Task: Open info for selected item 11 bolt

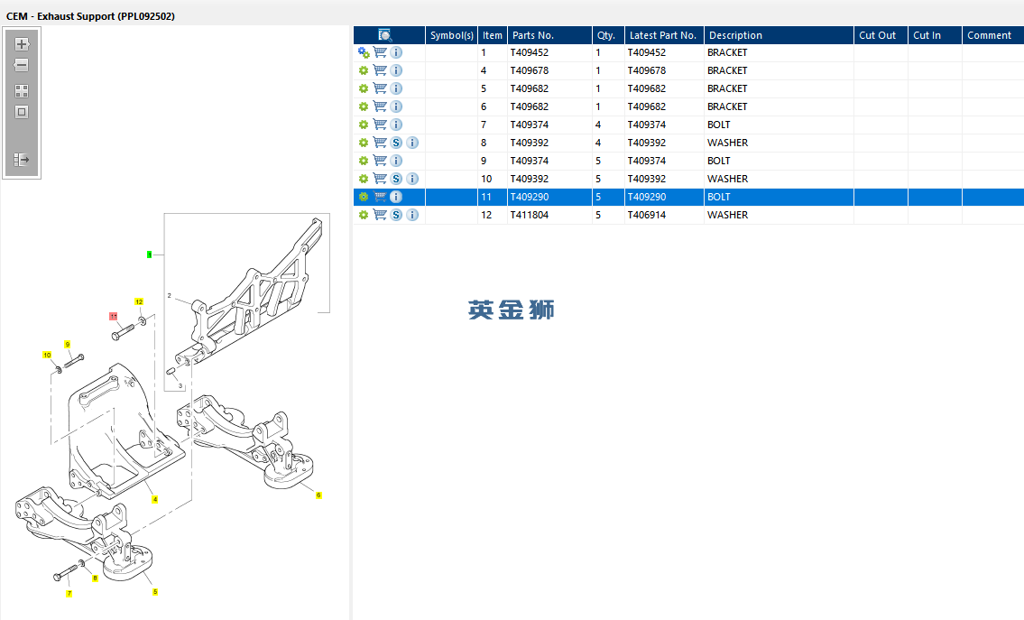Action: pos(396,197)
